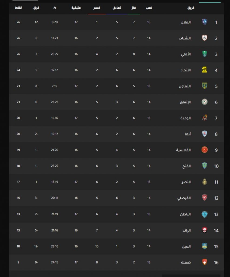Click the النصر club crest icon
The image size is (230, 277).
205,182
